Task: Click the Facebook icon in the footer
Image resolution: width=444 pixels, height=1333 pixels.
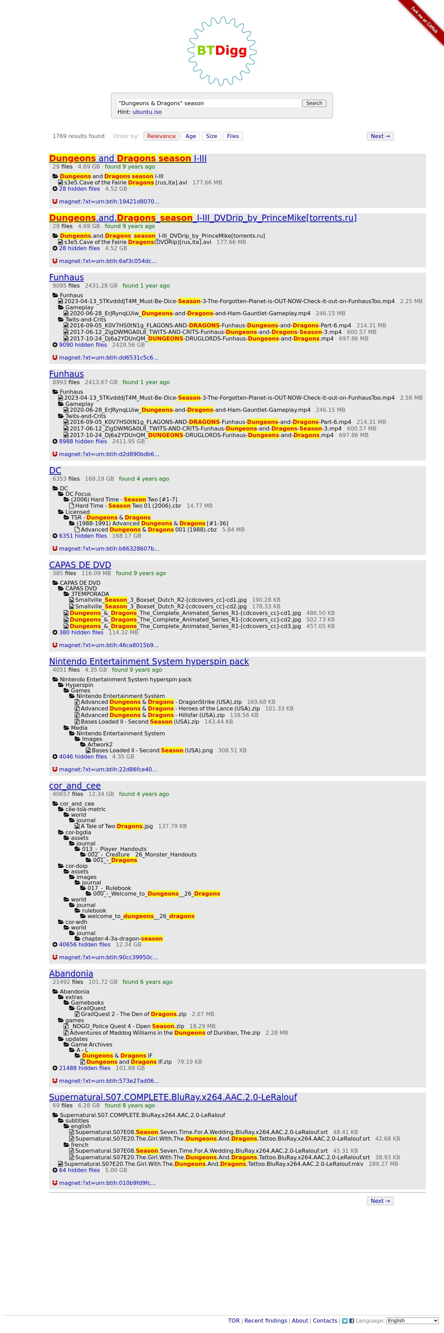Action: point(351,1321)
